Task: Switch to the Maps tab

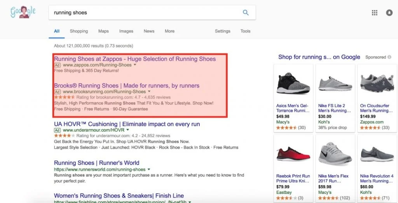Action: click(103, 31)
